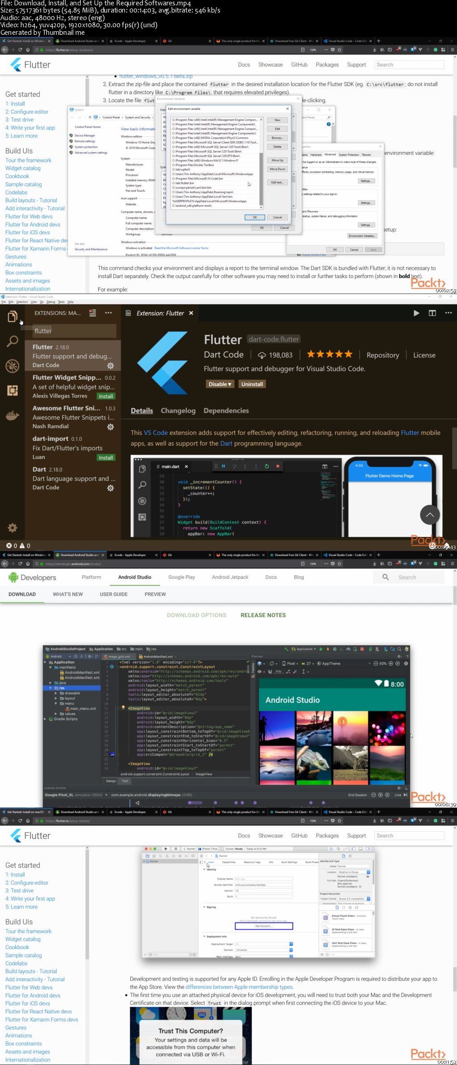
Task: Open the AppTheme dropdown in layout preview
Action: [328, 663]
